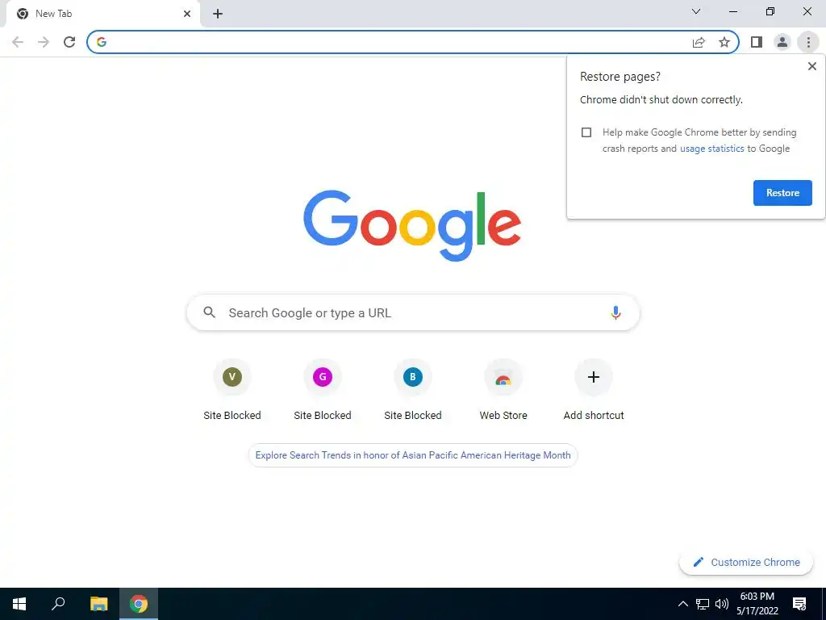The height and width of the screenshot is (620, 826).
Task: Open the B Site Blocked shortcut
Action: coord(412,390)
